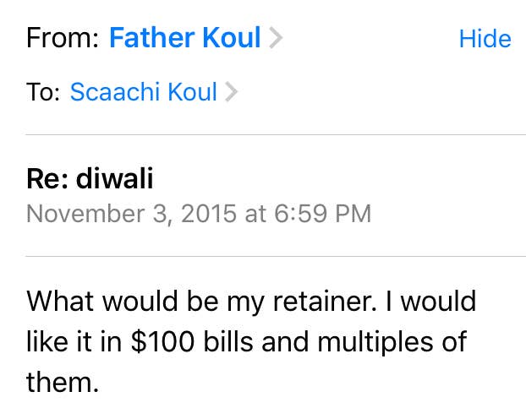The height and width of the screenshot is (408, 526).
Task: Open the Scaachi Koul recipient contact
Action: point(143,92)
